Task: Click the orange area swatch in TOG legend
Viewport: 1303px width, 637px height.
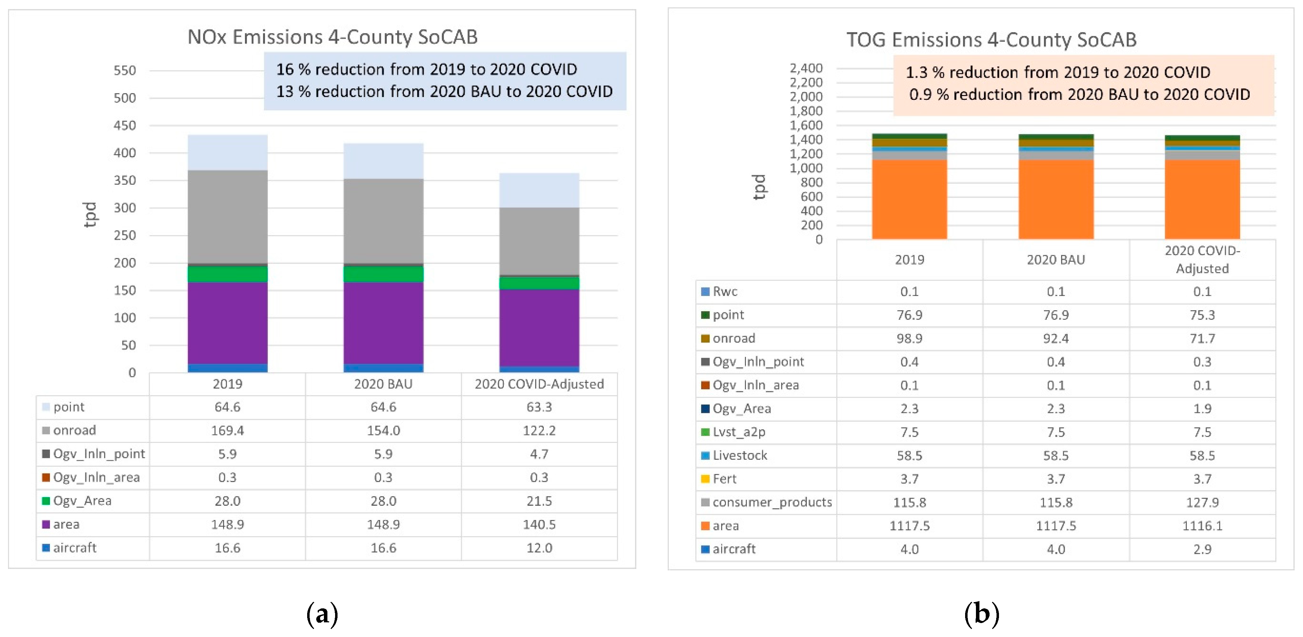Action: pyautogui.click(x=705, y=526)
